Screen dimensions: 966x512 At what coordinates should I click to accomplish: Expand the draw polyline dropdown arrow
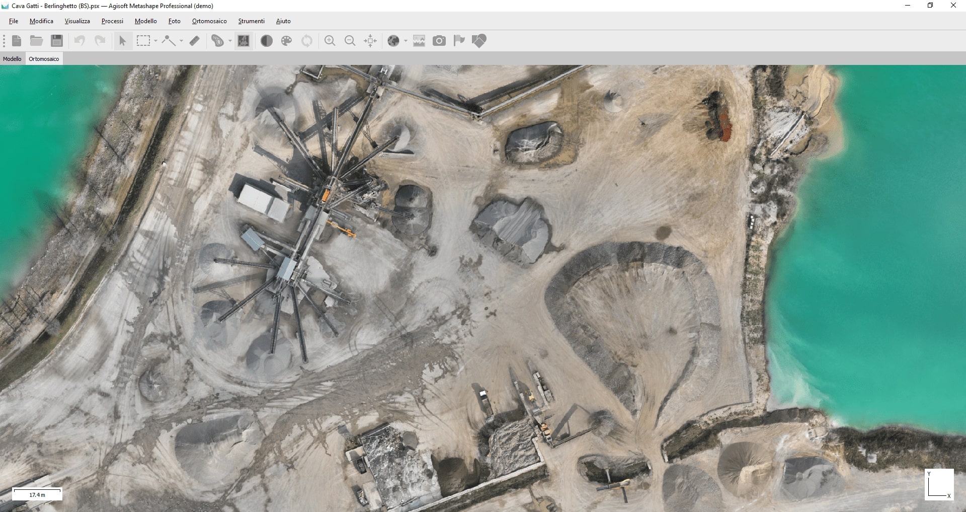pyautogui.click(x=181, y=41)
